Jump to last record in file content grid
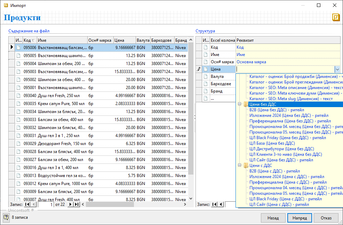 tap(77, 204)
